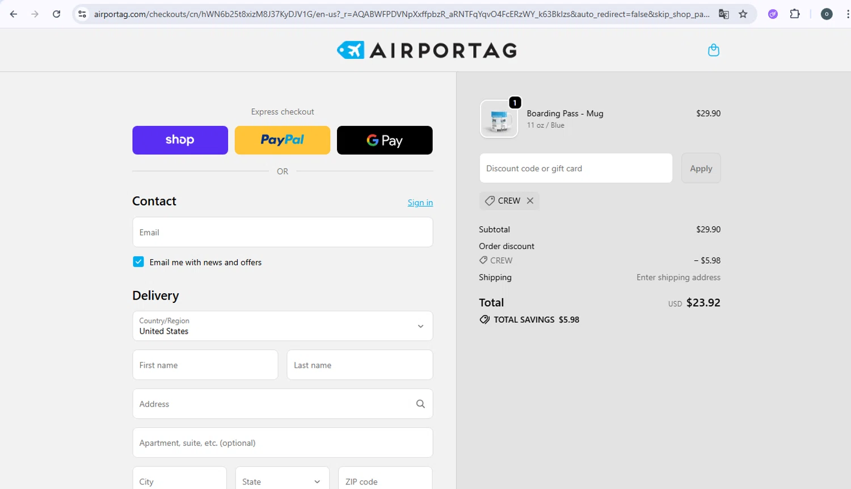Image resolution: width=851 pixels, height=489 pixels.
Task: Click the browser address bar URL
Action: tap(402, 14)
